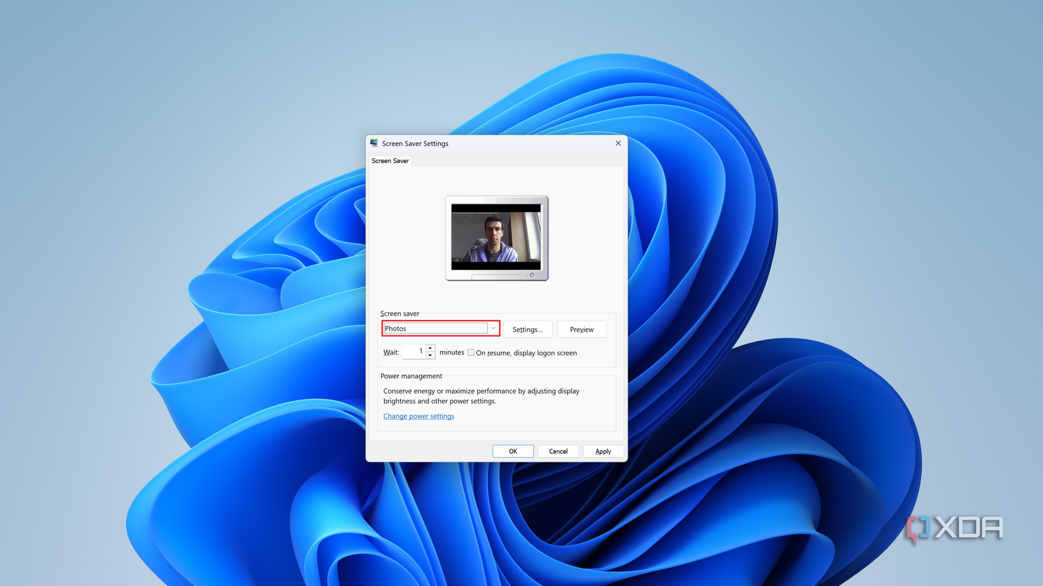
Task: Select the Photos combo box
Action: click(x=436, y=328)
